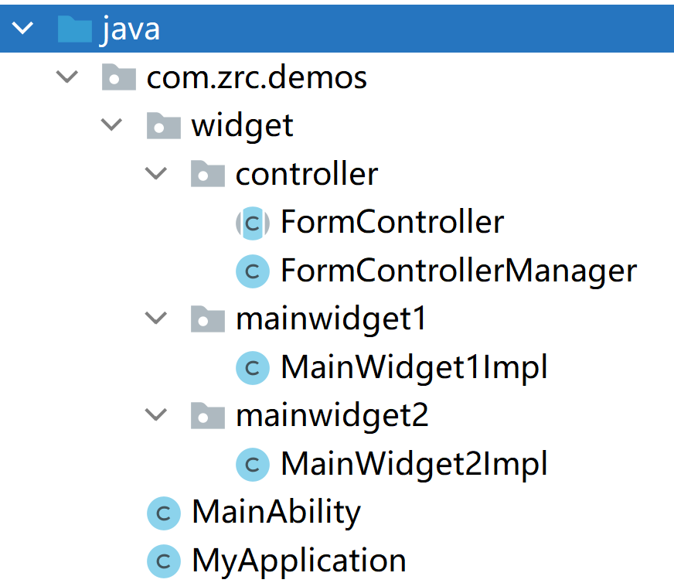Click the widget package folder icon
Viewport: 674px width, 583px height.
tap(163, 126)
